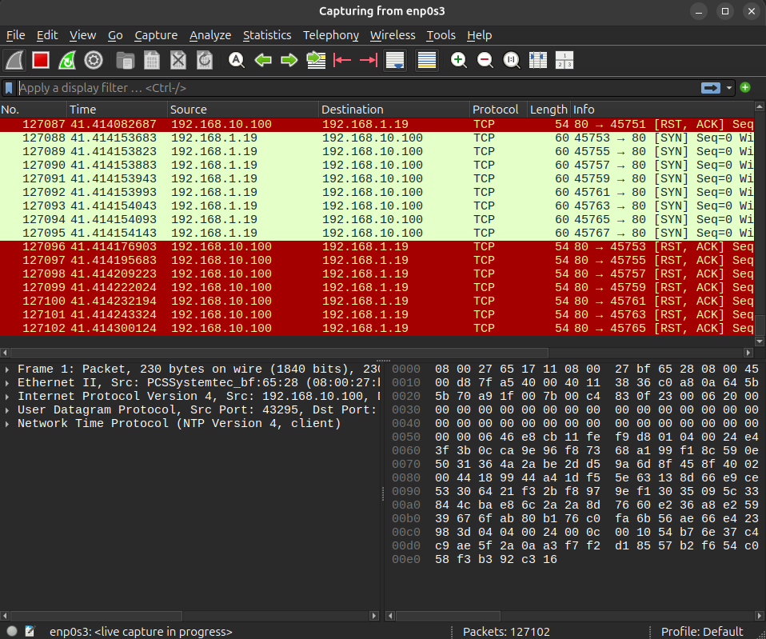Reload this capture file icon

coord(205,61)
